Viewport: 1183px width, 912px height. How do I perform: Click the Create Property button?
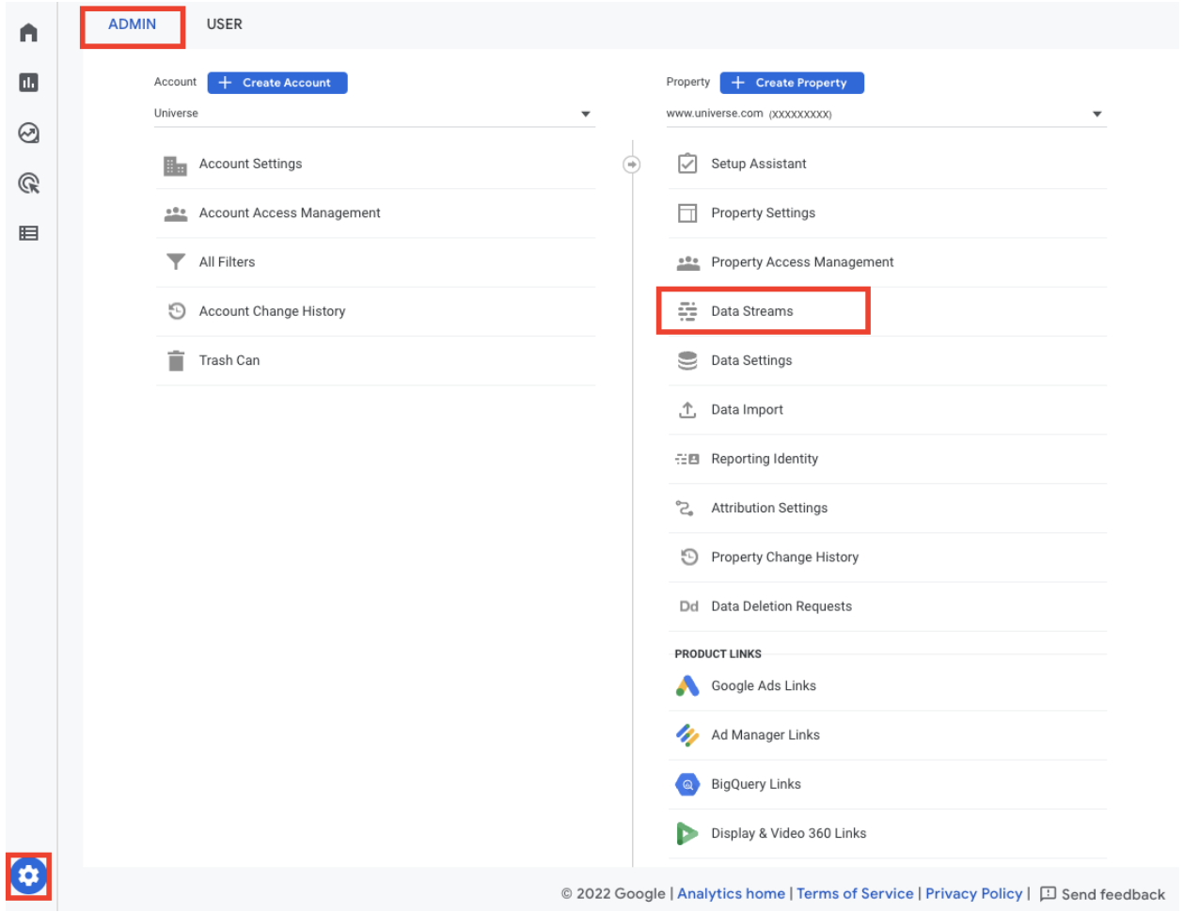792,83
